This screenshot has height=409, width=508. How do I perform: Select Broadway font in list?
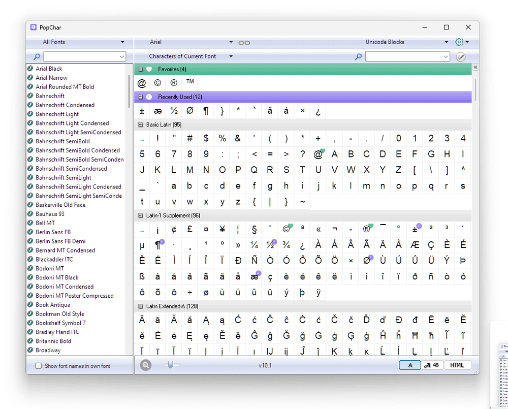pos(48,350)
